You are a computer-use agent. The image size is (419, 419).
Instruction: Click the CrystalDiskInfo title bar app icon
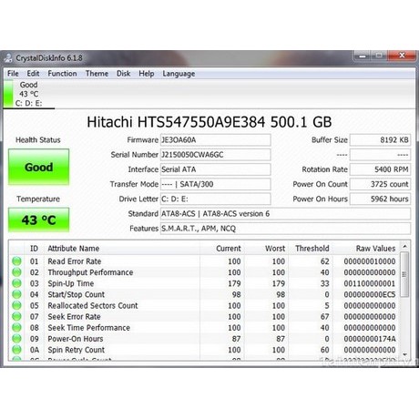(8, 57)
